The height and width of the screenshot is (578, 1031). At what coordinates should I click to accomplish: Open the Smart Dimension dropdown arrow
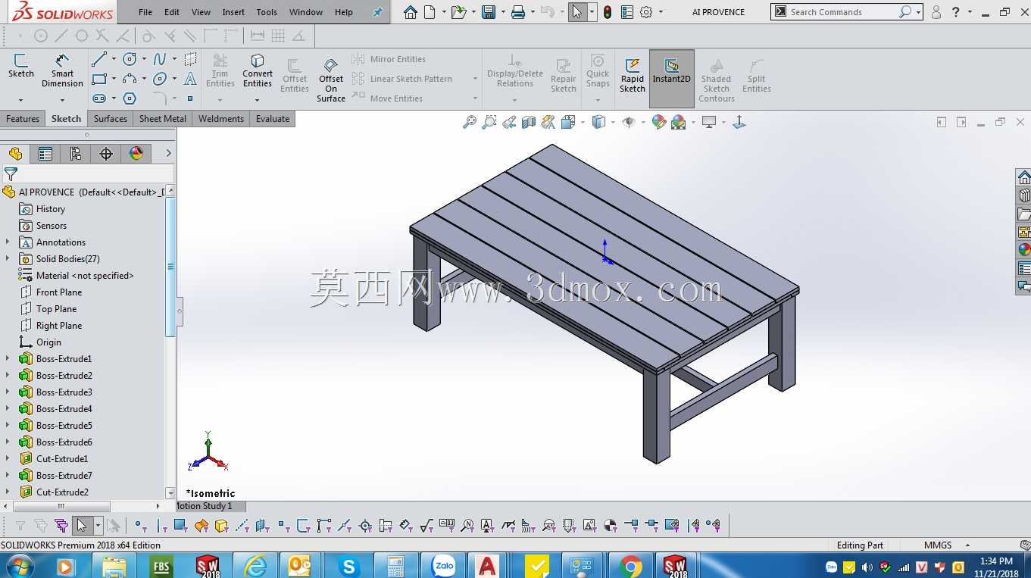click(62, 100)
